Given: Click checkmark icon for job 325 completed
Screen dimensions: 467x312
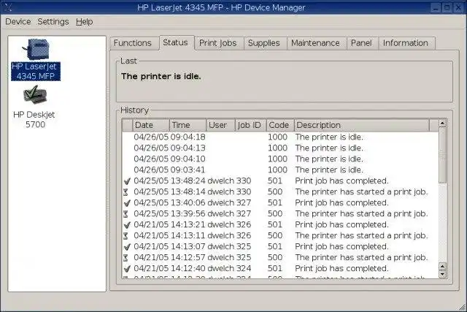Looking at the screenshot, I should (127, 247).
